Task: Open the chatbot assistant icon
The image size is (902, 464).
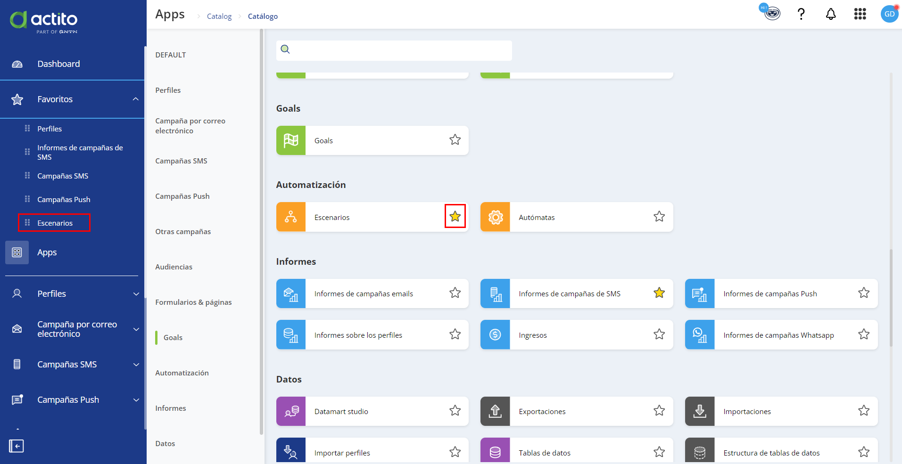Action: point(771,13)
